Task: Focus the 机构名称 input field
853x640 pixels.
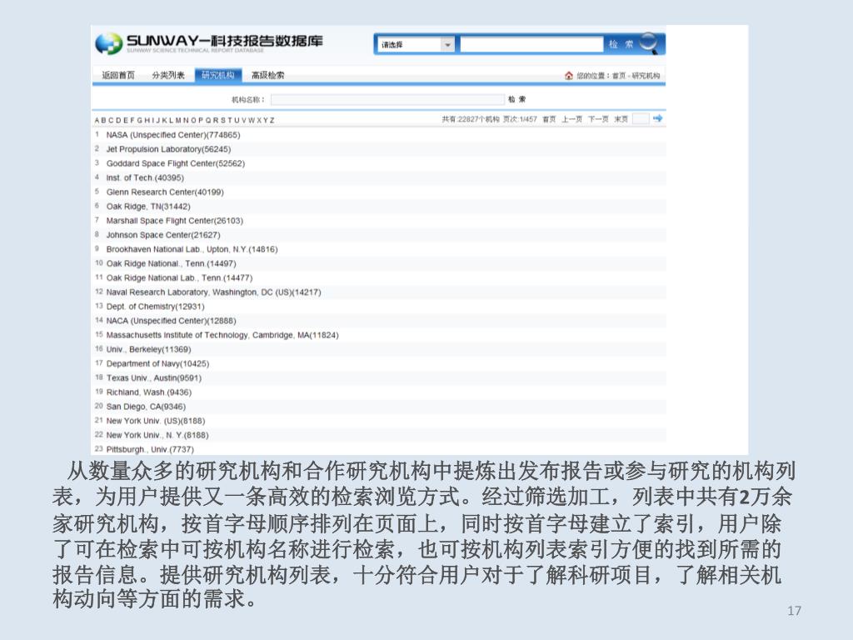Action: pos(387,99)
